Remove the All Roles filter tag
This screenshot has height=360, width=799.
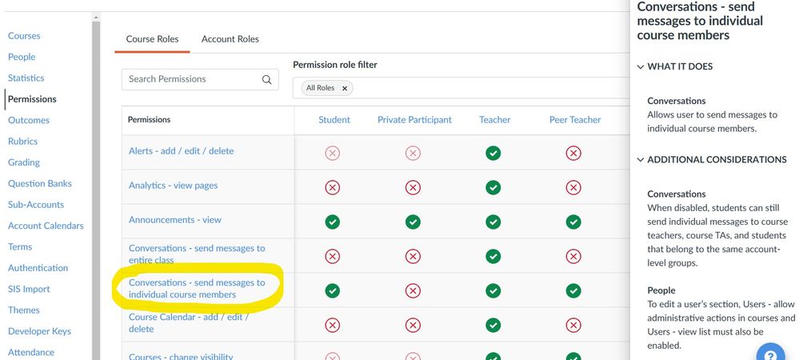pos(345,88)
